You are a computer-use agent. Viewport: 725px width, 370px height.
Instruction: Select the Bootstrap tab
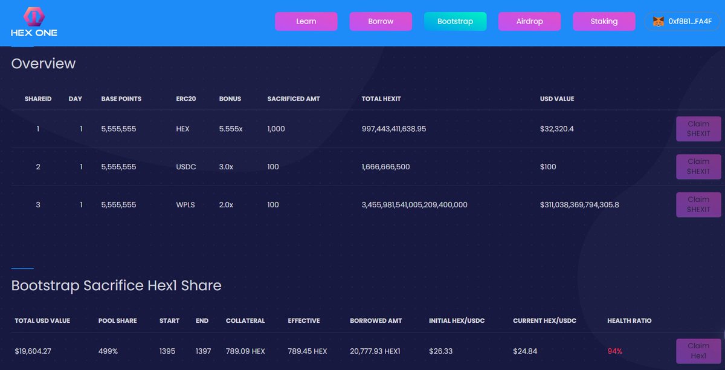pos(455,21)
